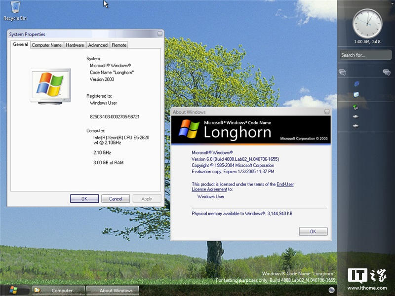
Task: Click 'Version 6.0 (Build 4088...)' line in About Windows
Action: pos(235,159)
